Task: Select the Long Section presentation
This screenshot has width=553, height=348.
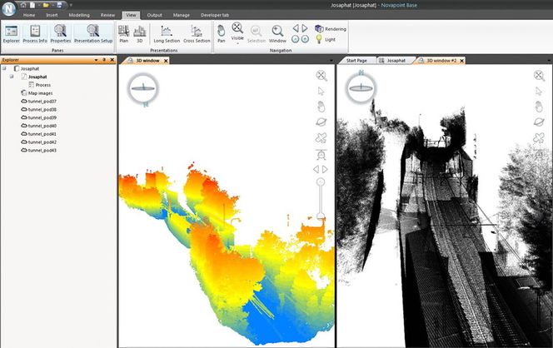Action: 165,33
